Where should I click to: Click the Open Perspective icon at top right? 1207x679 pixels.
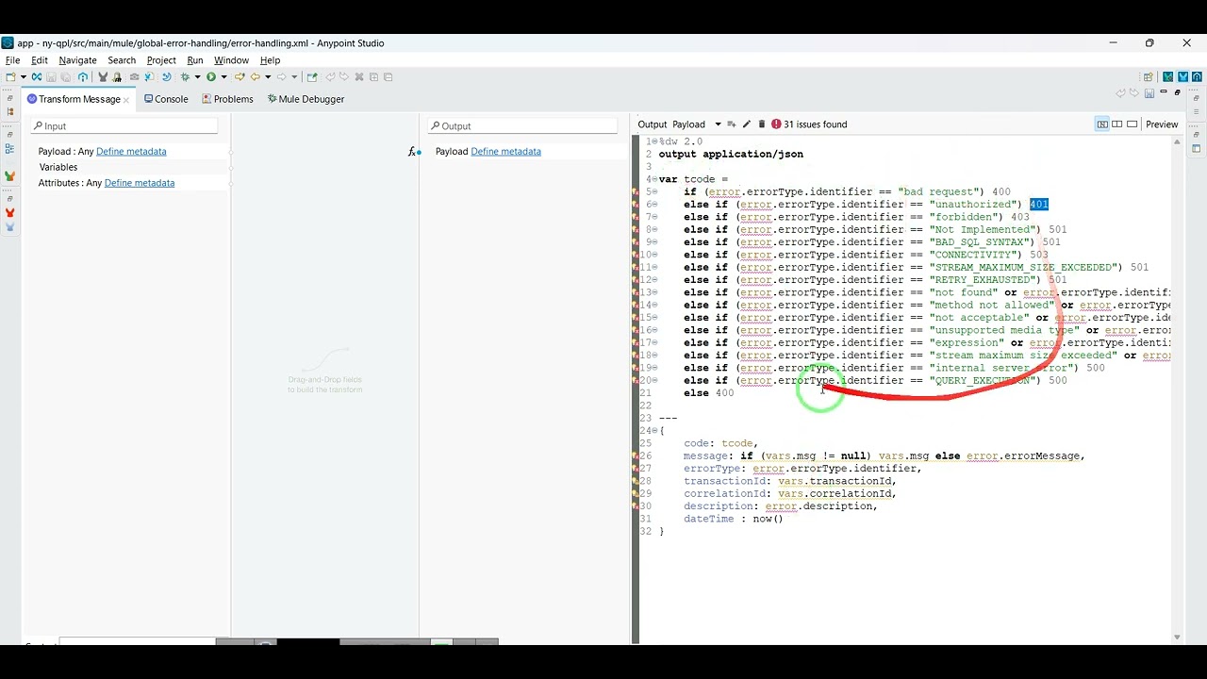click(1149, 77)
